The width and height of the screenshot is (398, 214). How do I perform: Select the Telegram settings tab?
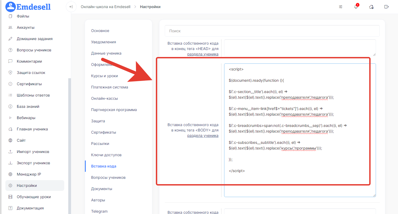click(99, 211)
